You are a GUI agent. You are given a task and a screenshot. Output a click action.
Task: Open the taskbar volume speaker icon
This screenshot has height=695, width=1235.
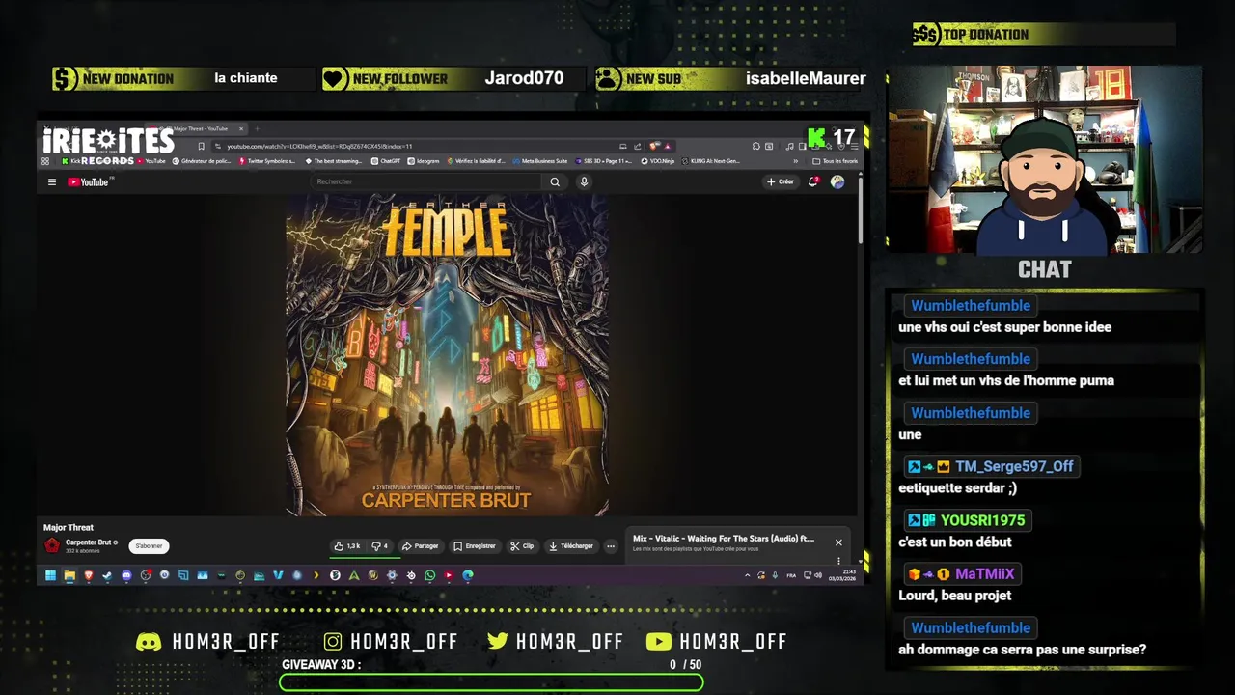pyautogui.click(x=818, y=575)
